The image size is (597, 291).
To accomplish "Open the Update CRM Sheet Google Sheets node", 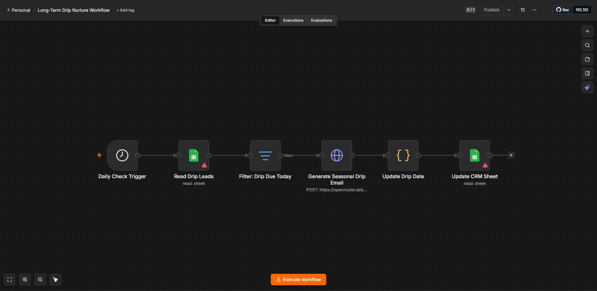I will (475, 155).
